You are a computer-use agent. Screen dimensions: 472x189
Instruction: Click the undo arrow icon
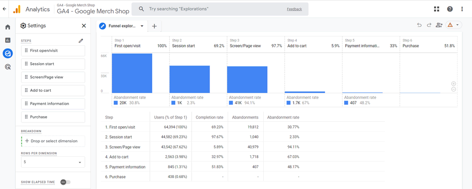click(x=419, y=25)
